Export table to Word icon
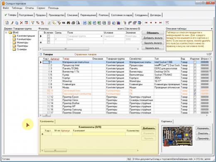The image size is (216, 162). tap(85, 23)
